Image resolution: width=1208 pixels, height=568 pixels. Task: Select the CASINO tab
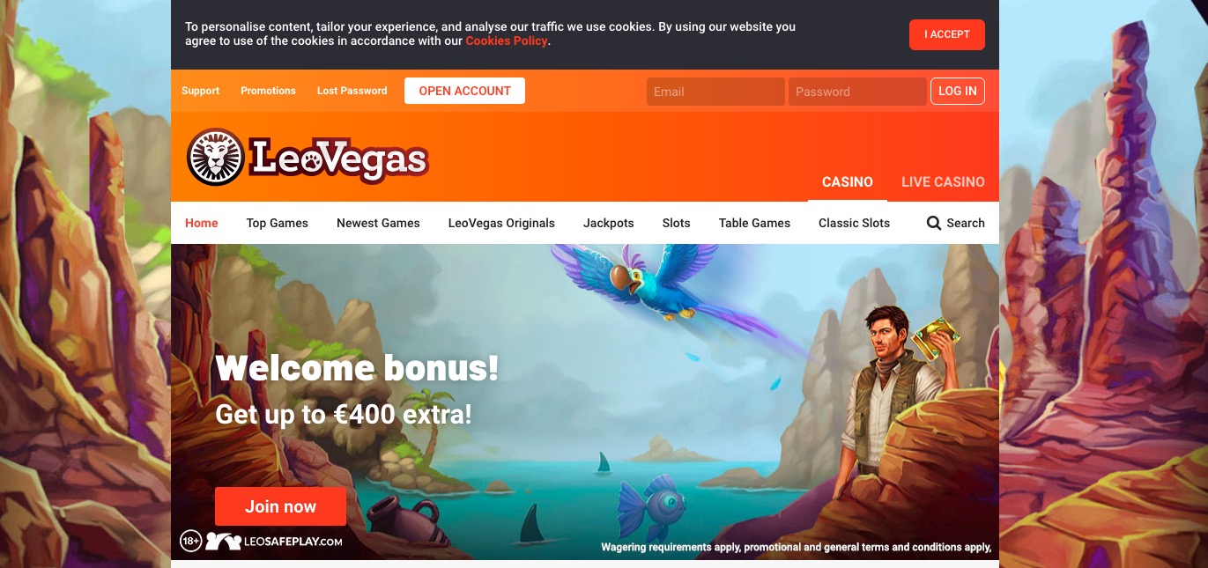(x=848, y=181)
